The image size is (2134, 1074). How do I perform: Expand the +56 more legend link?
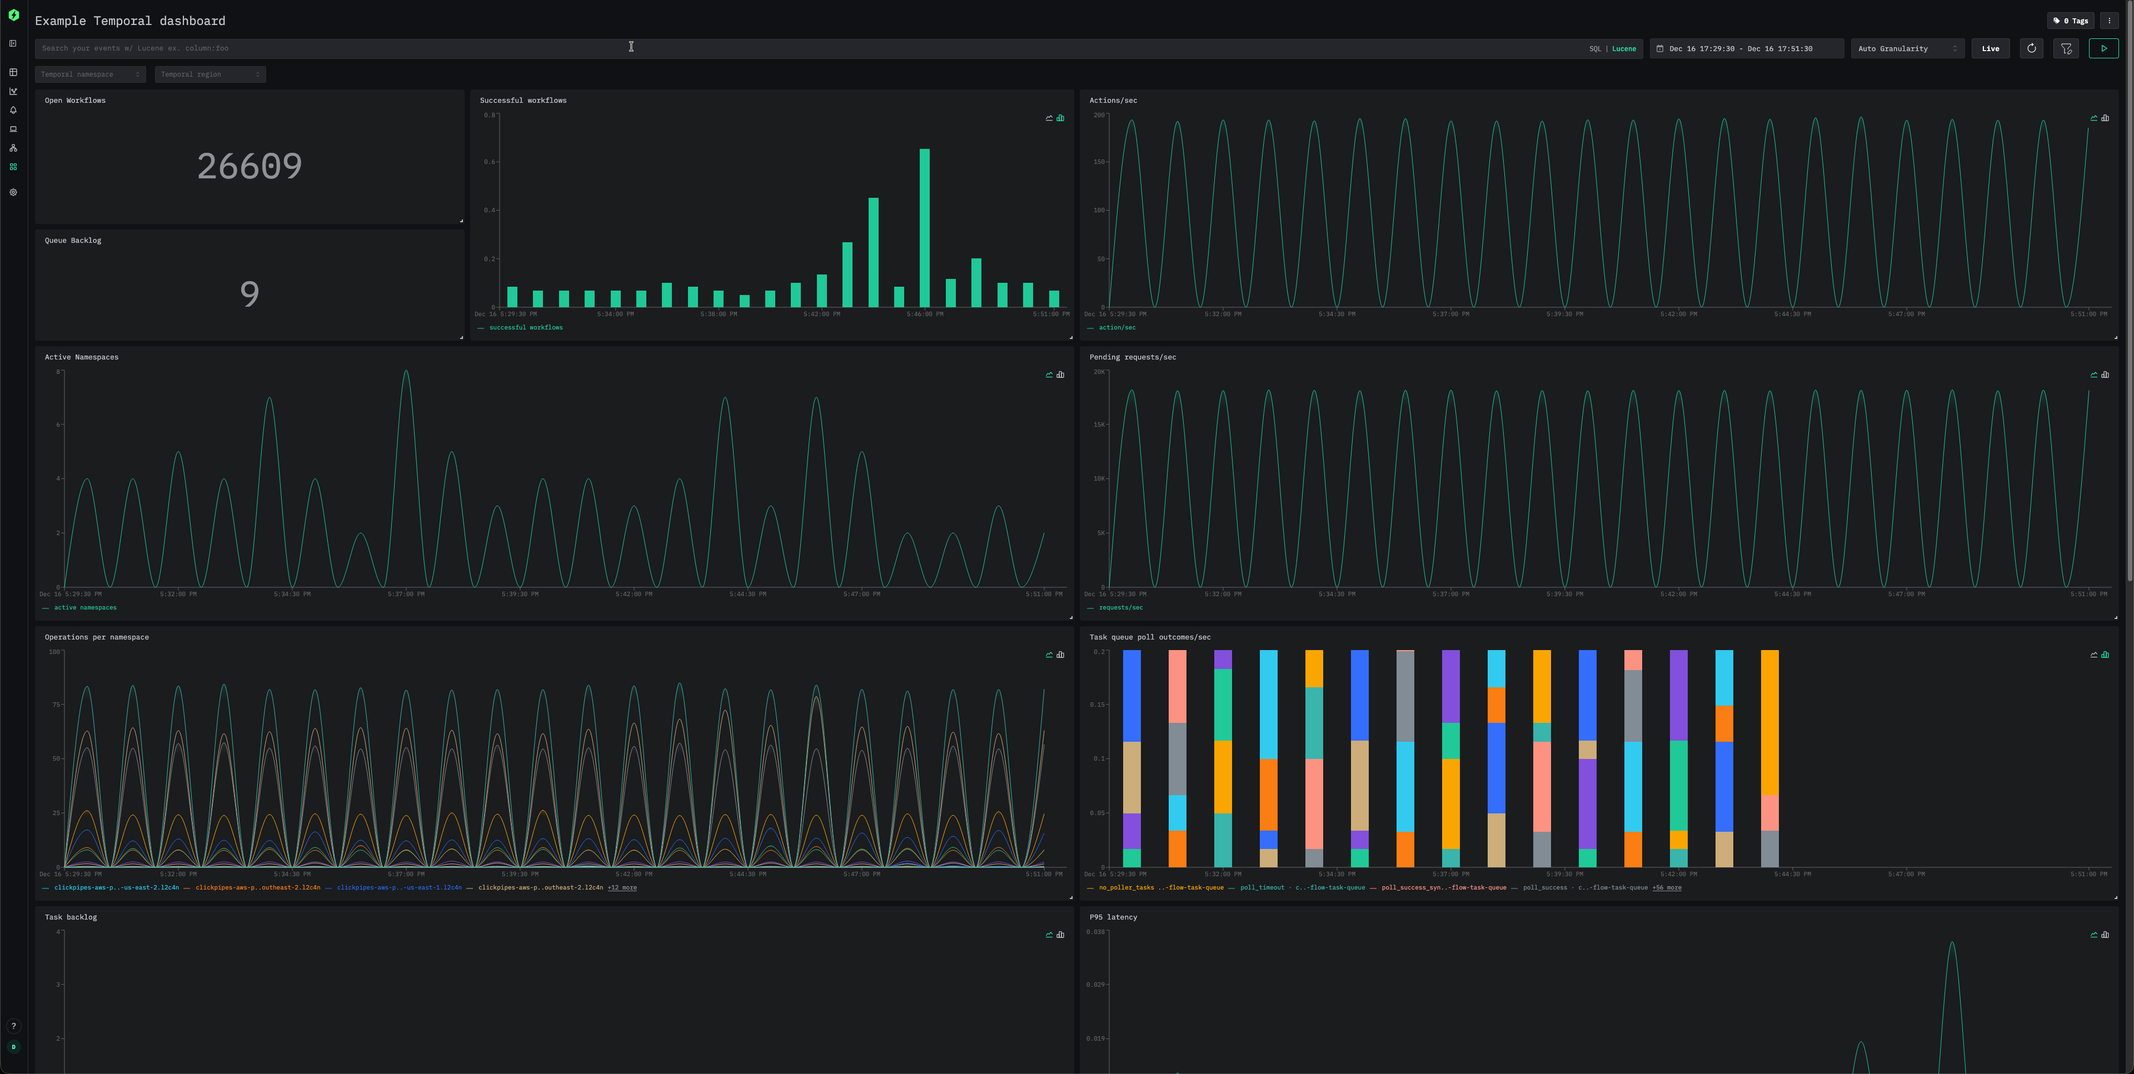[1667, 887]
